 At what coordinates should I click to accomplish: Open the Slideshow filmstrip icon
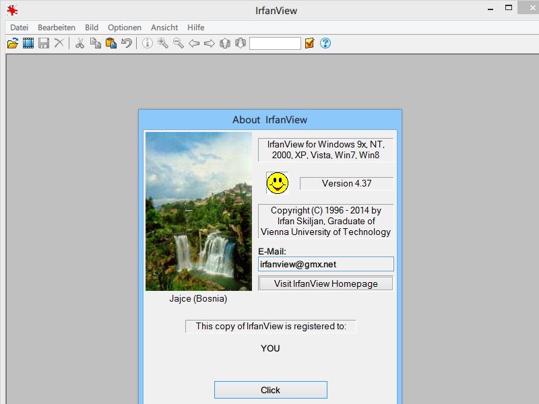coord(28,43)
